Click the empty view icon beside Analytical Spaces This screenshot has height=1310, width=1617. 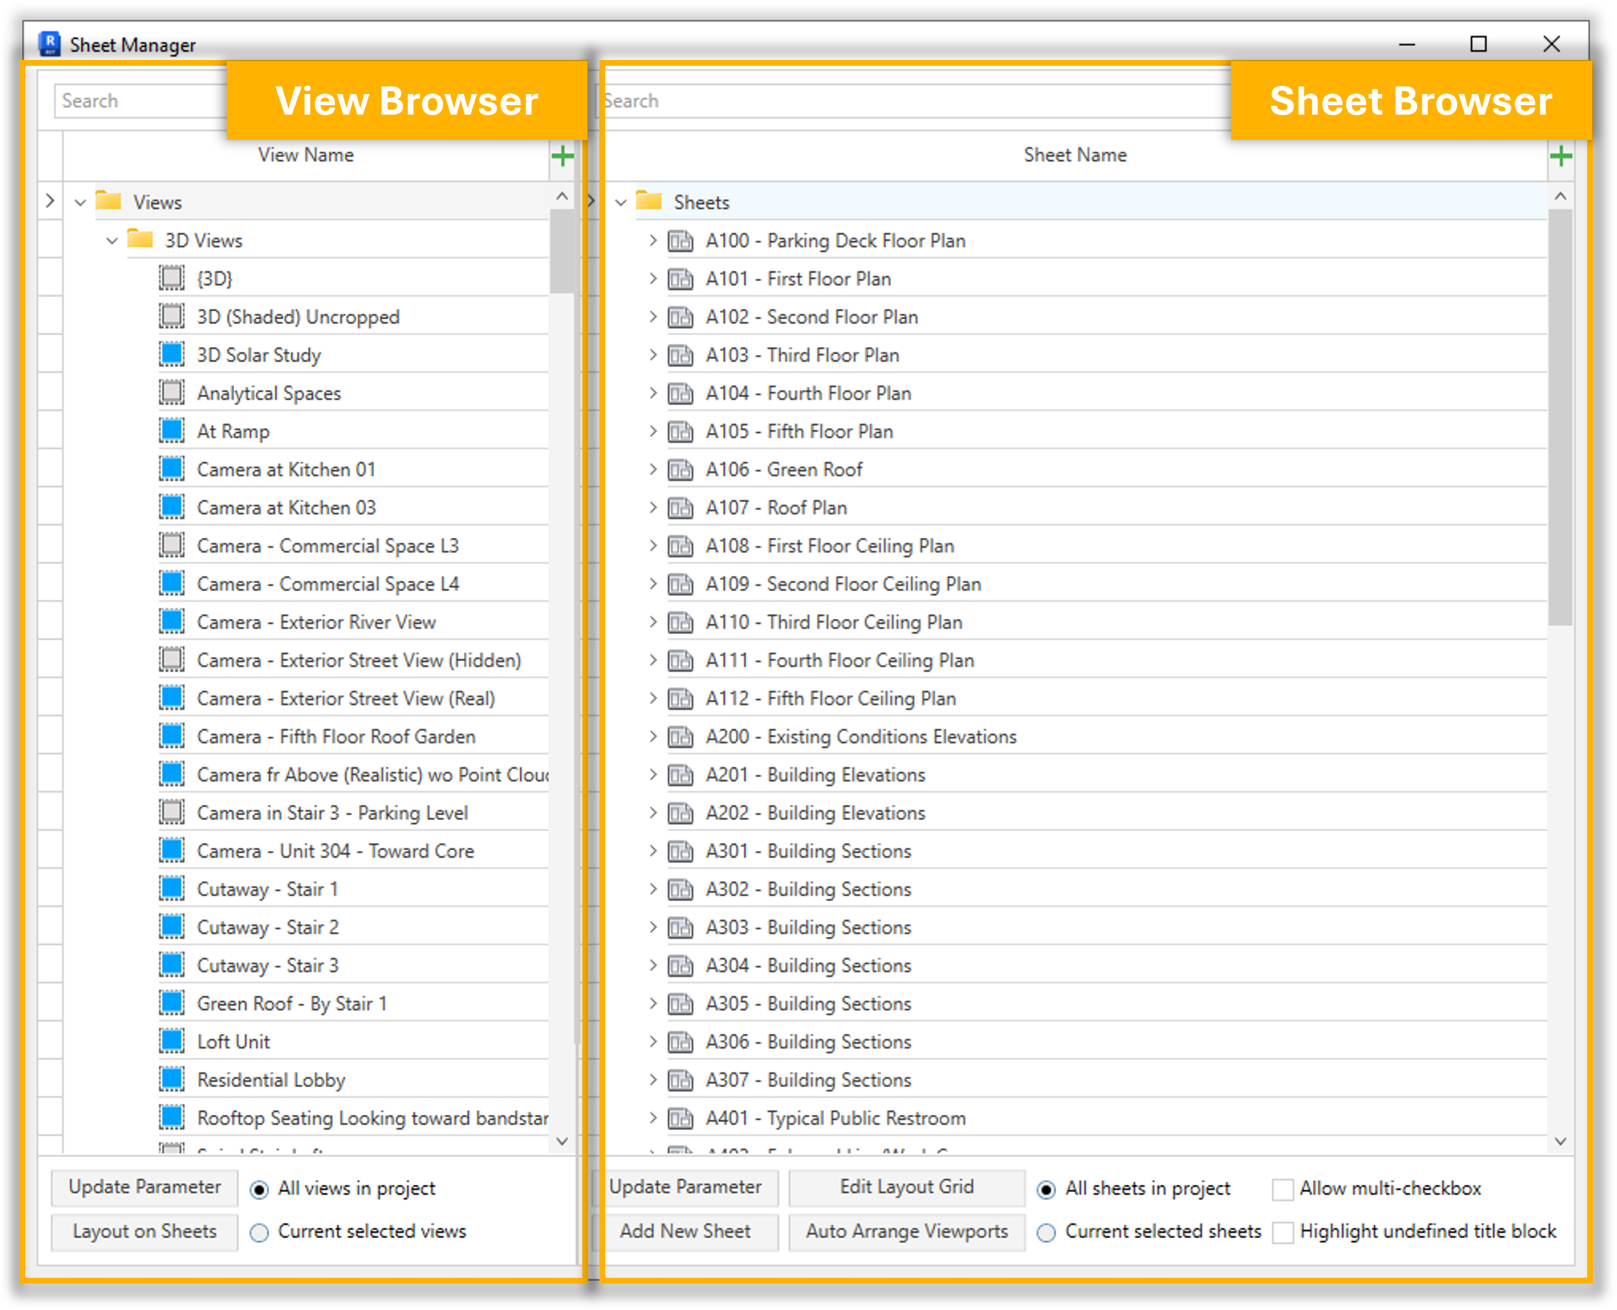(x=172, y=393)
